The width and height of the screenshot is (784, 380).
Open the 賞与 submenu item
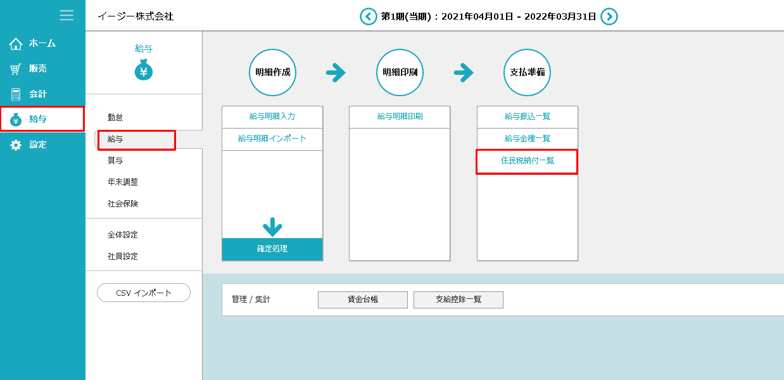(115, 160)
